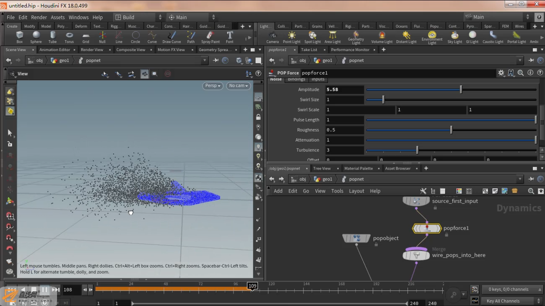This screenshot has height=306, width=545.
Task: Add a Null object
Action: pyautogui.click(x=102, y=37)
